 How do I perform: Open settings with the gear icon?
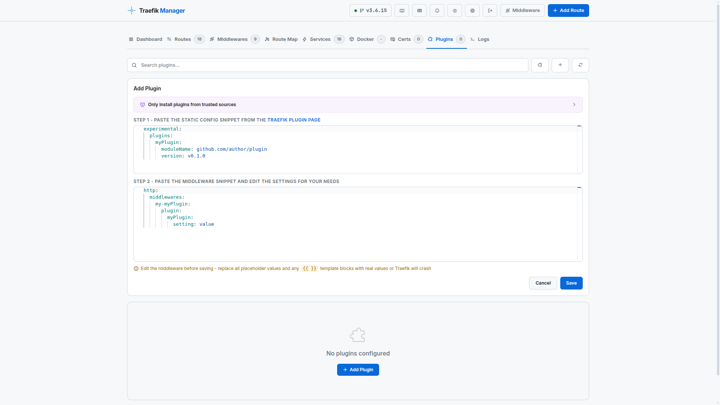[472, 10]
